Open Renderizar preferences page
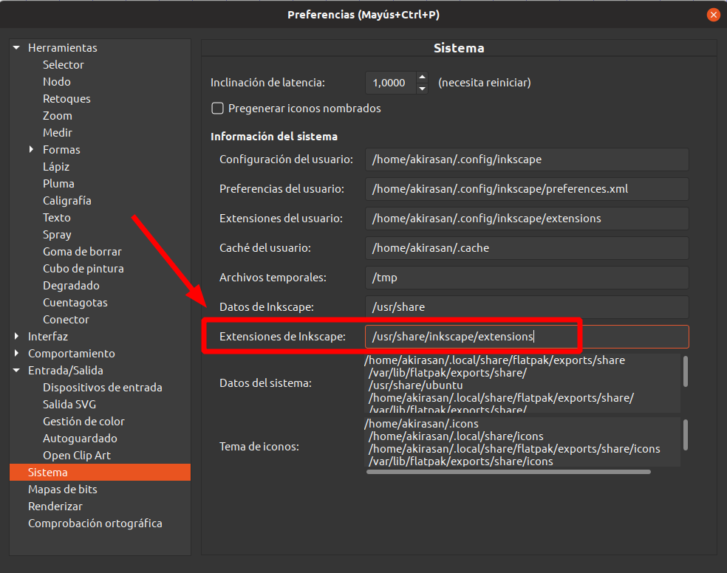Screen dimensions: 727x573 pyautogui.click(x=55, y=507)
